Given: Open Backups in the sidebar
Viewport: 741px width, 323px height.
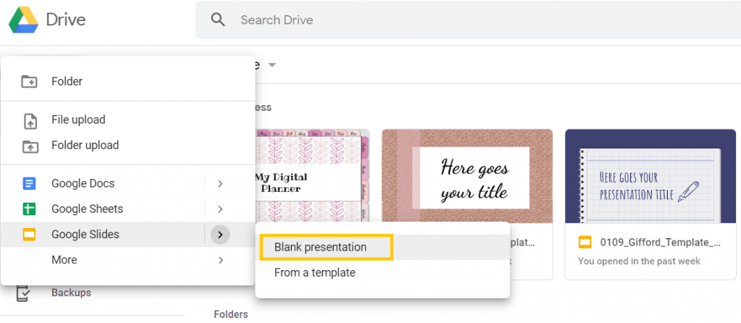Looking at the screenshot, I should point(72,293).
